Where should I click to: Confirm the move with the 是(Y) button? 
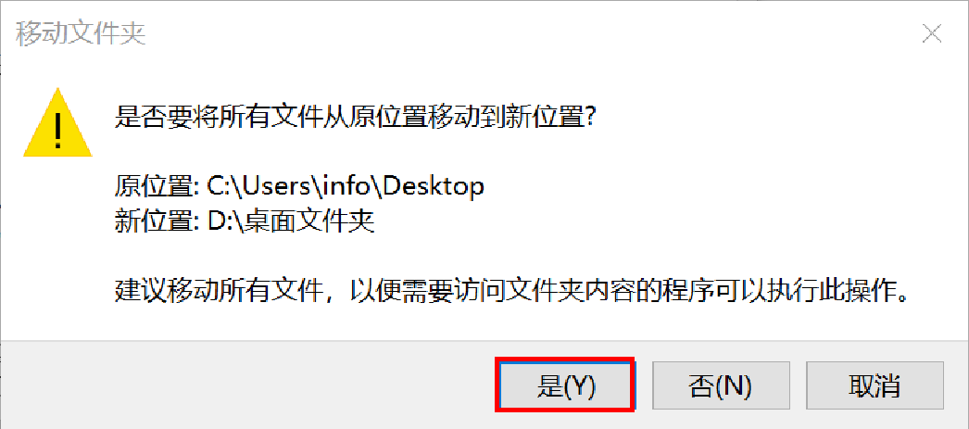564,384
